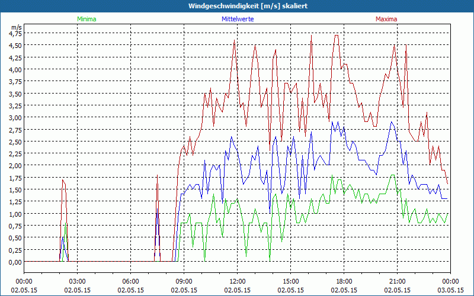Viewport: 474px width, 296px height.
Task: Click the 18:00 time axis label
Action: point(344,282)
